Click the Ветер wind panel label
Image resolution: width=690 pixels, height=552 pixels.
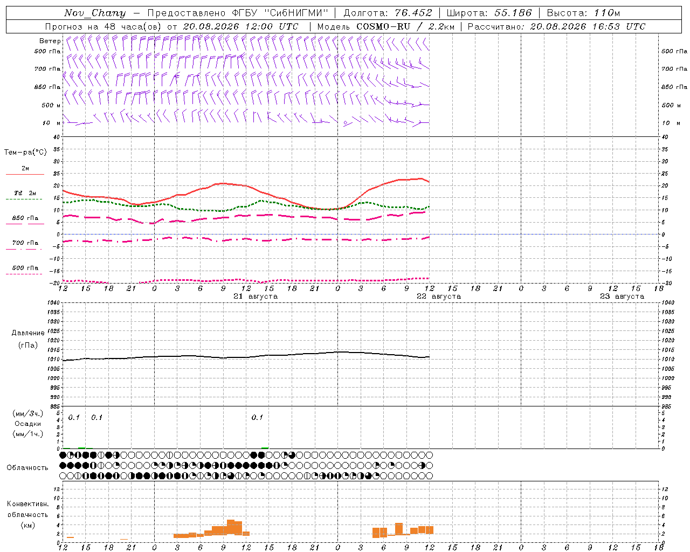tap(50, 41)
